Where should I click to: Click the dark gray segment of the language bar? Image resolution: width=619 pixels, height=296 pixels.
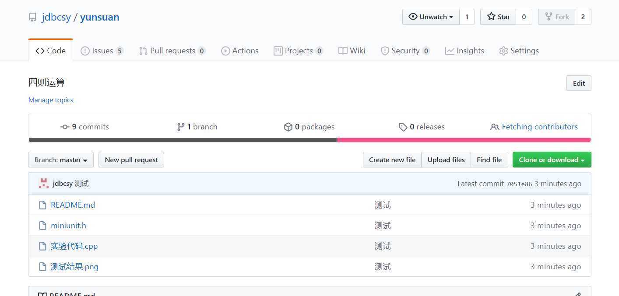click(x=183, y=140)
